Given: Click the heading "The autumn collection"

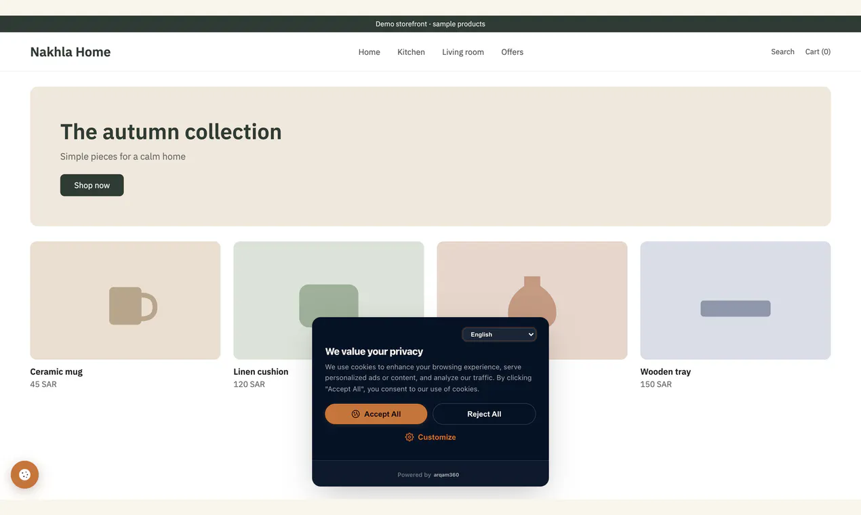Looking at the screenshot, I should point(171,131).
